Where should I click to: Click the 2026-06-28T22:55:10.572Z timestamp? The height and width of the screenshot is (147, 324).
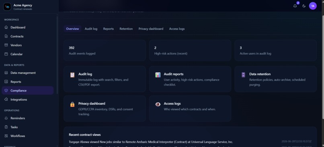(x=296, y=141)
